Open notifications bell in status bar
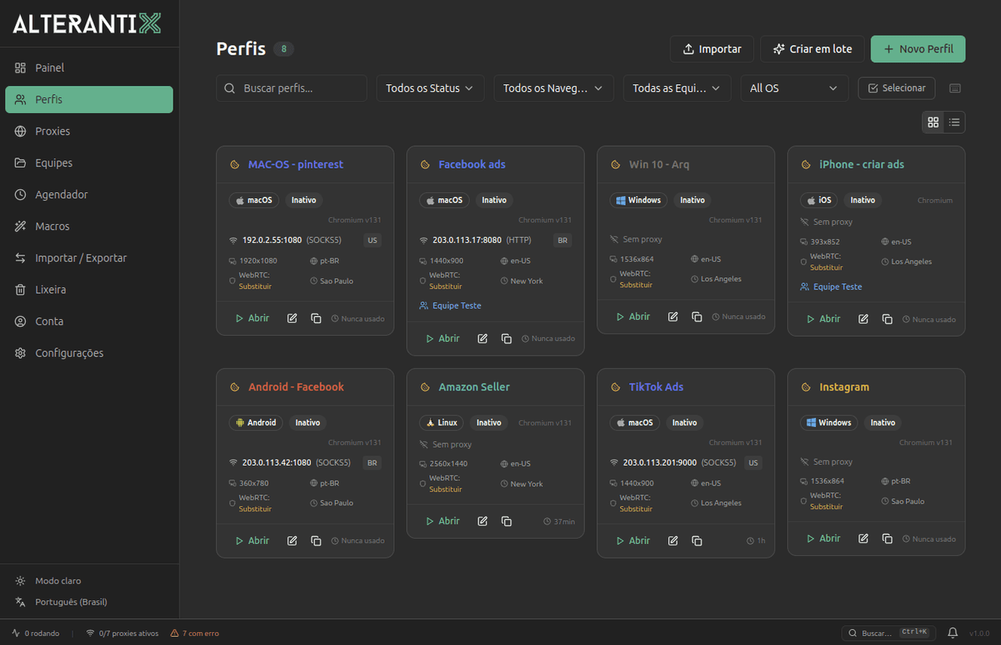 (952, 633)
